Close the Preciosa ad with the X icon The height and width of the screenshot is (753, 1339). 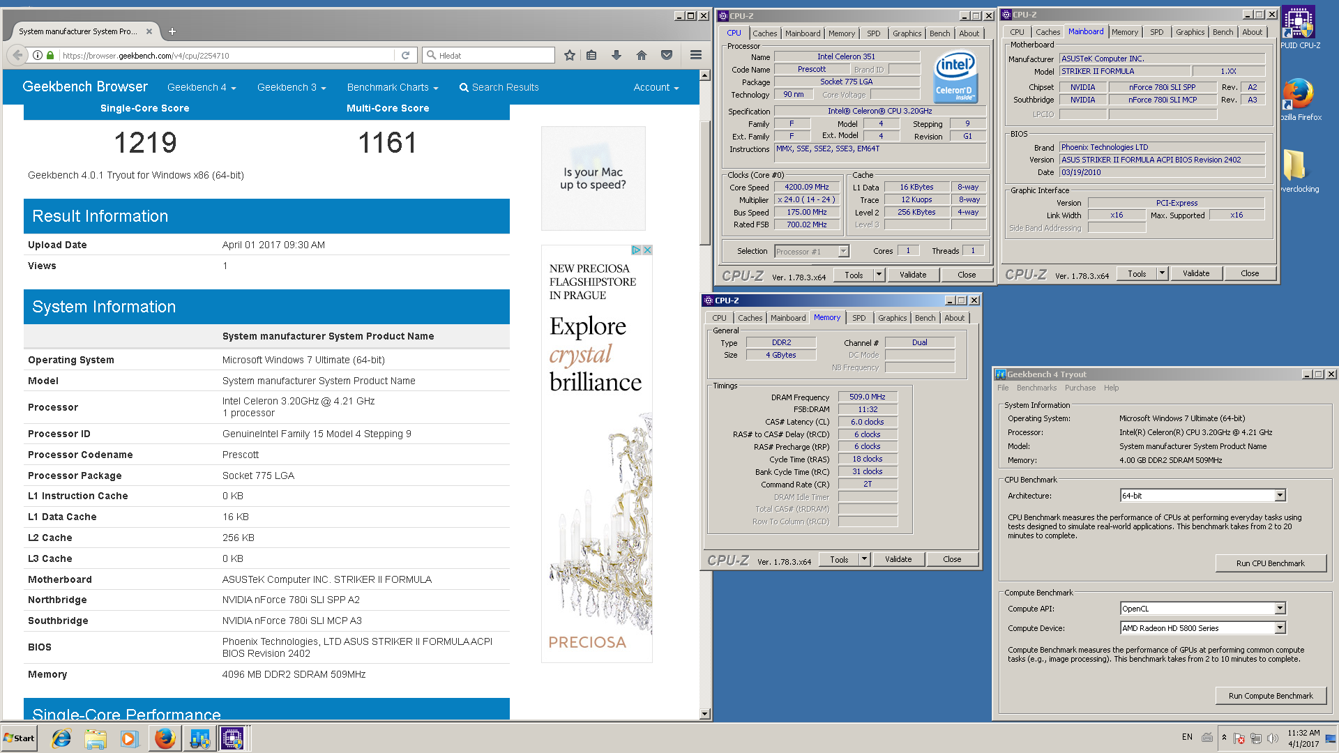[647, 250]
